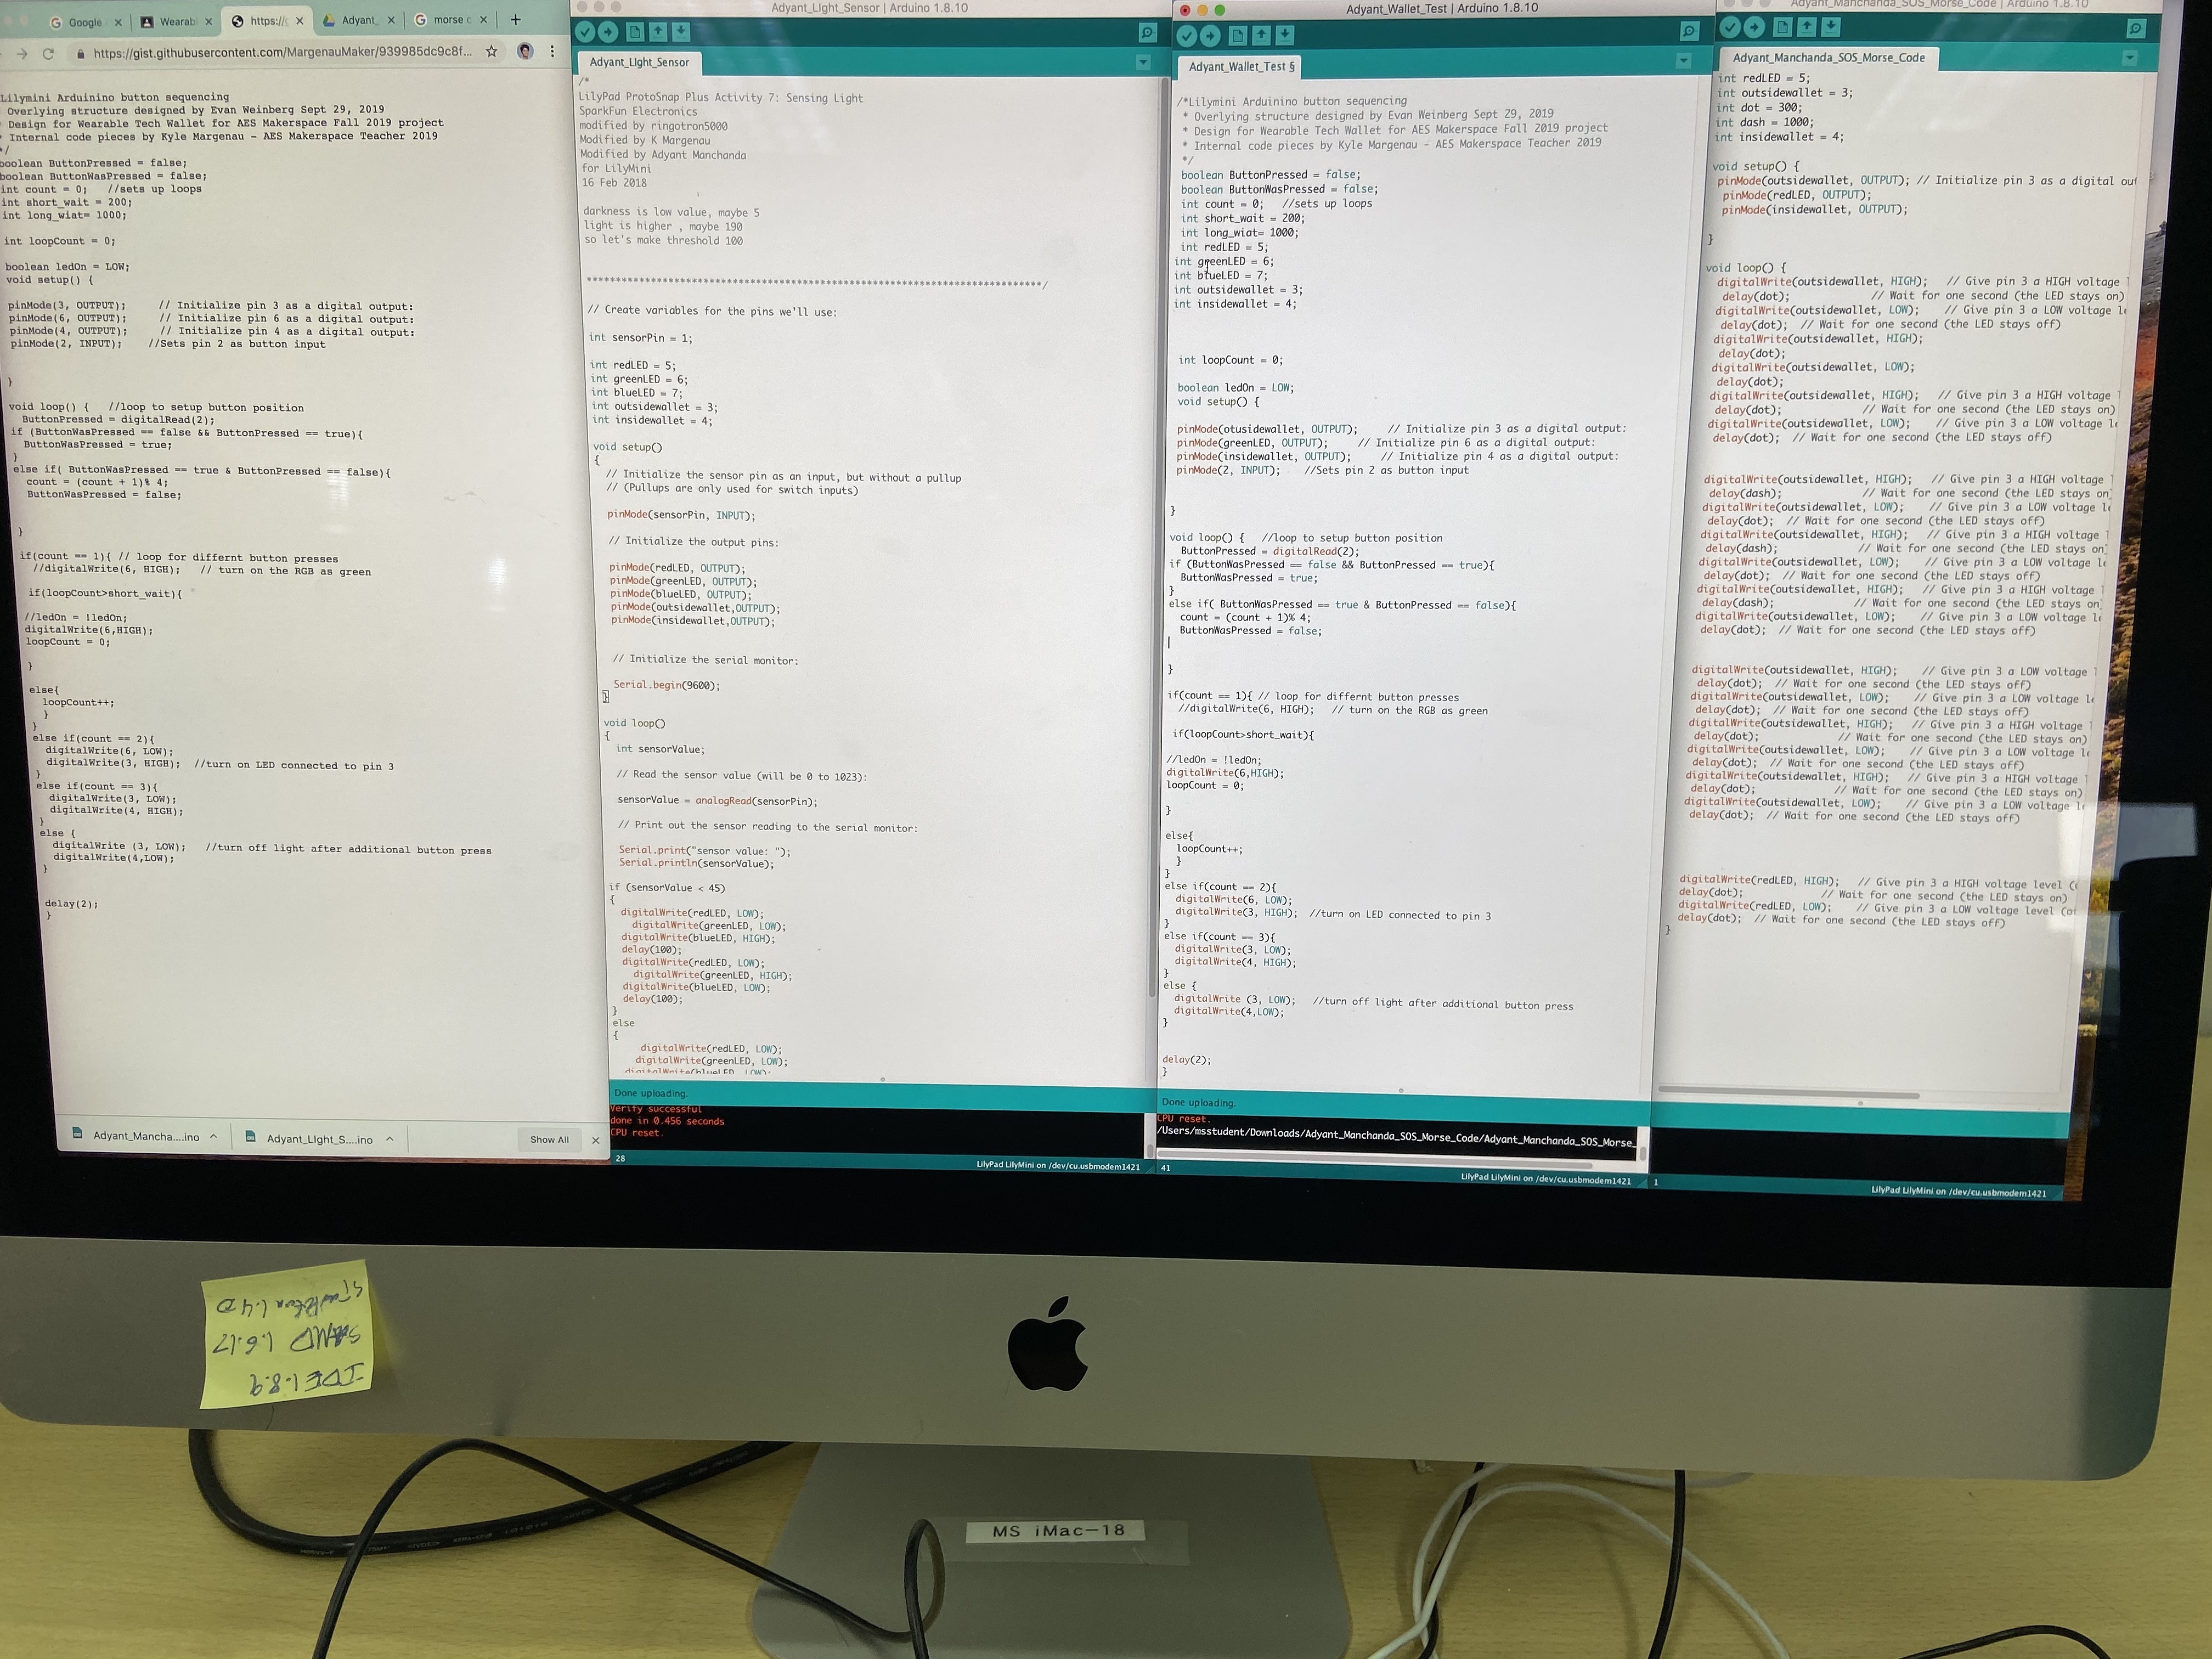Image resolution: width=2212 pixels, height=1659 pixels.
Task: Click Show All in the downloads bar
Action: (x=549, y=1140)
